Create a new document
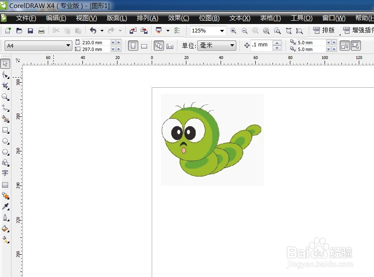374x277 pixels. click(8, 30)
